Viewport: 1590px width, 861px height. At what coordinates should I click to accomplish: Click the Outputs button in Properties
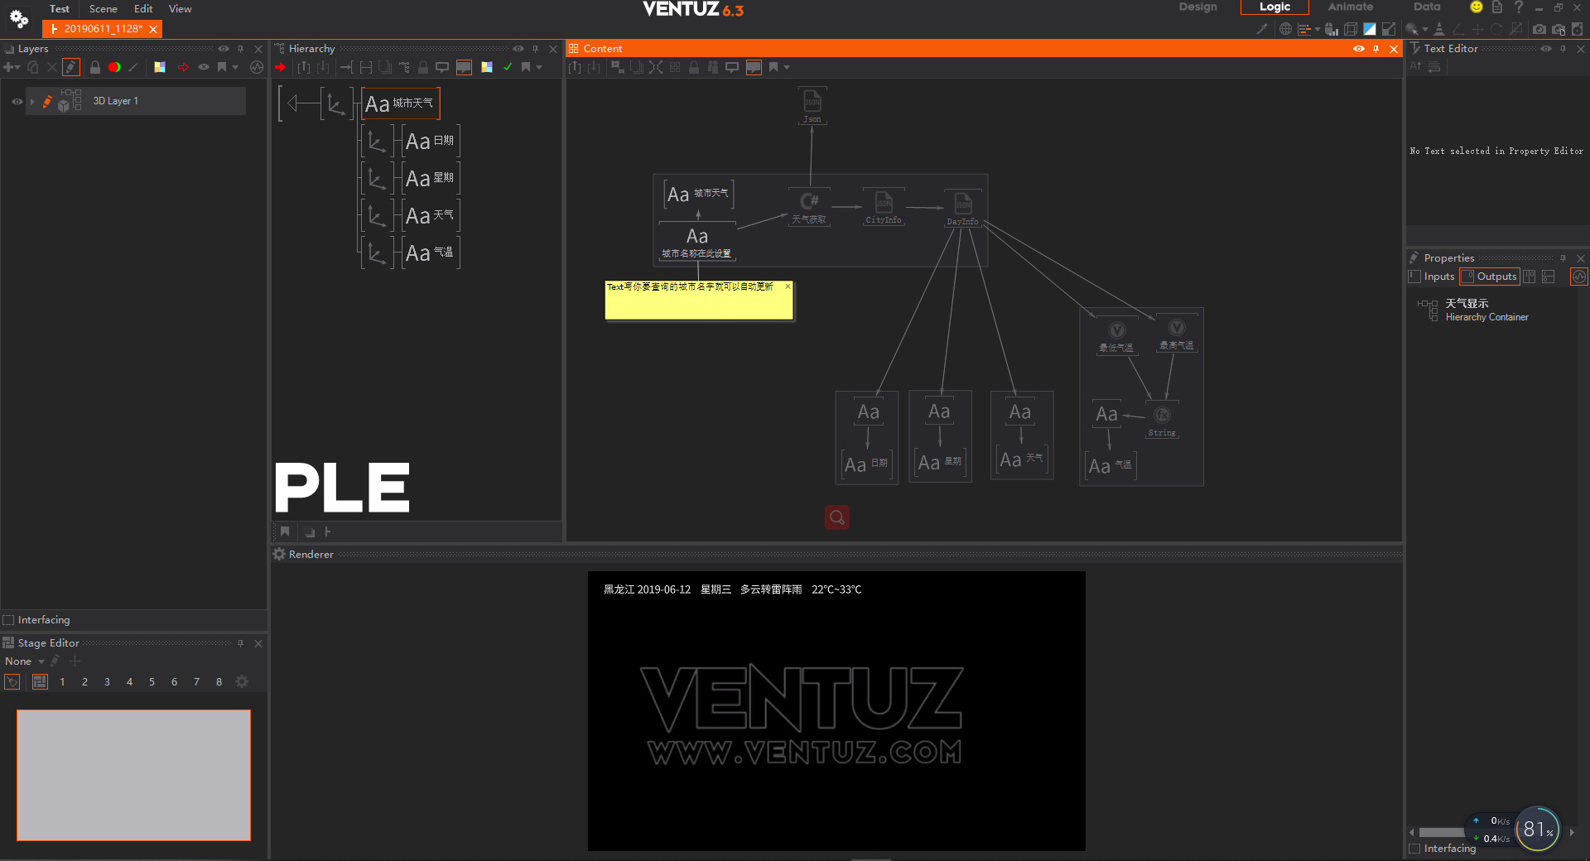pyautogui.click(x=1489, y=277)
